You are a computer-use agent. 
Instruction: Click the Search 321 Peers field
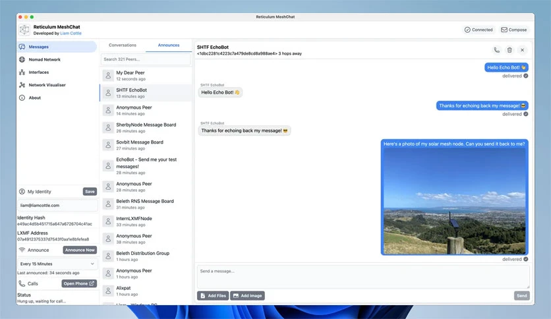point(146,59)
